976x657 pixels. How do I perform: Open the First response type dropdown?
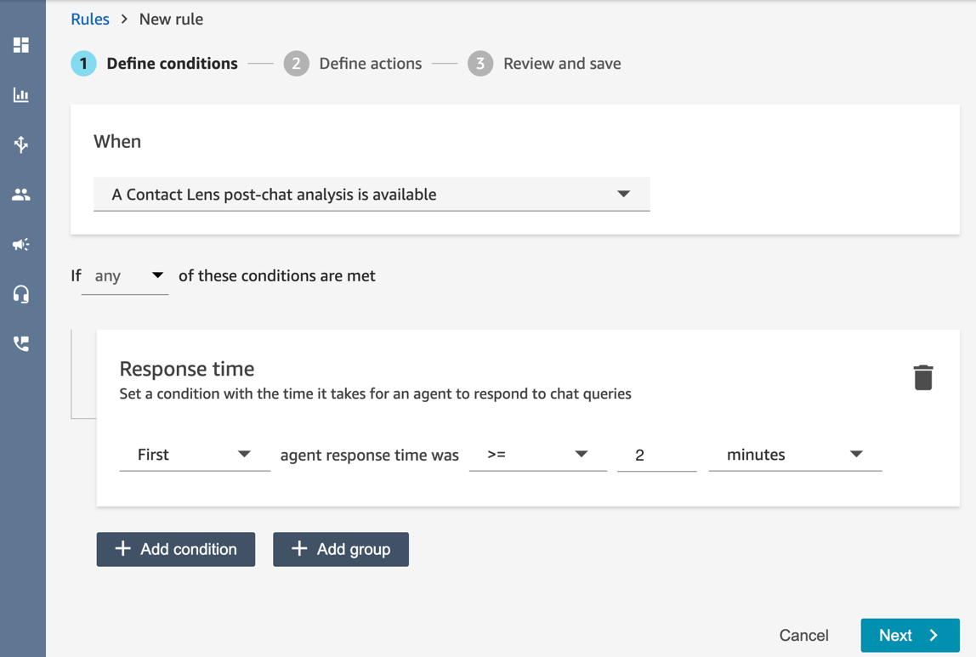click(194, 455)
